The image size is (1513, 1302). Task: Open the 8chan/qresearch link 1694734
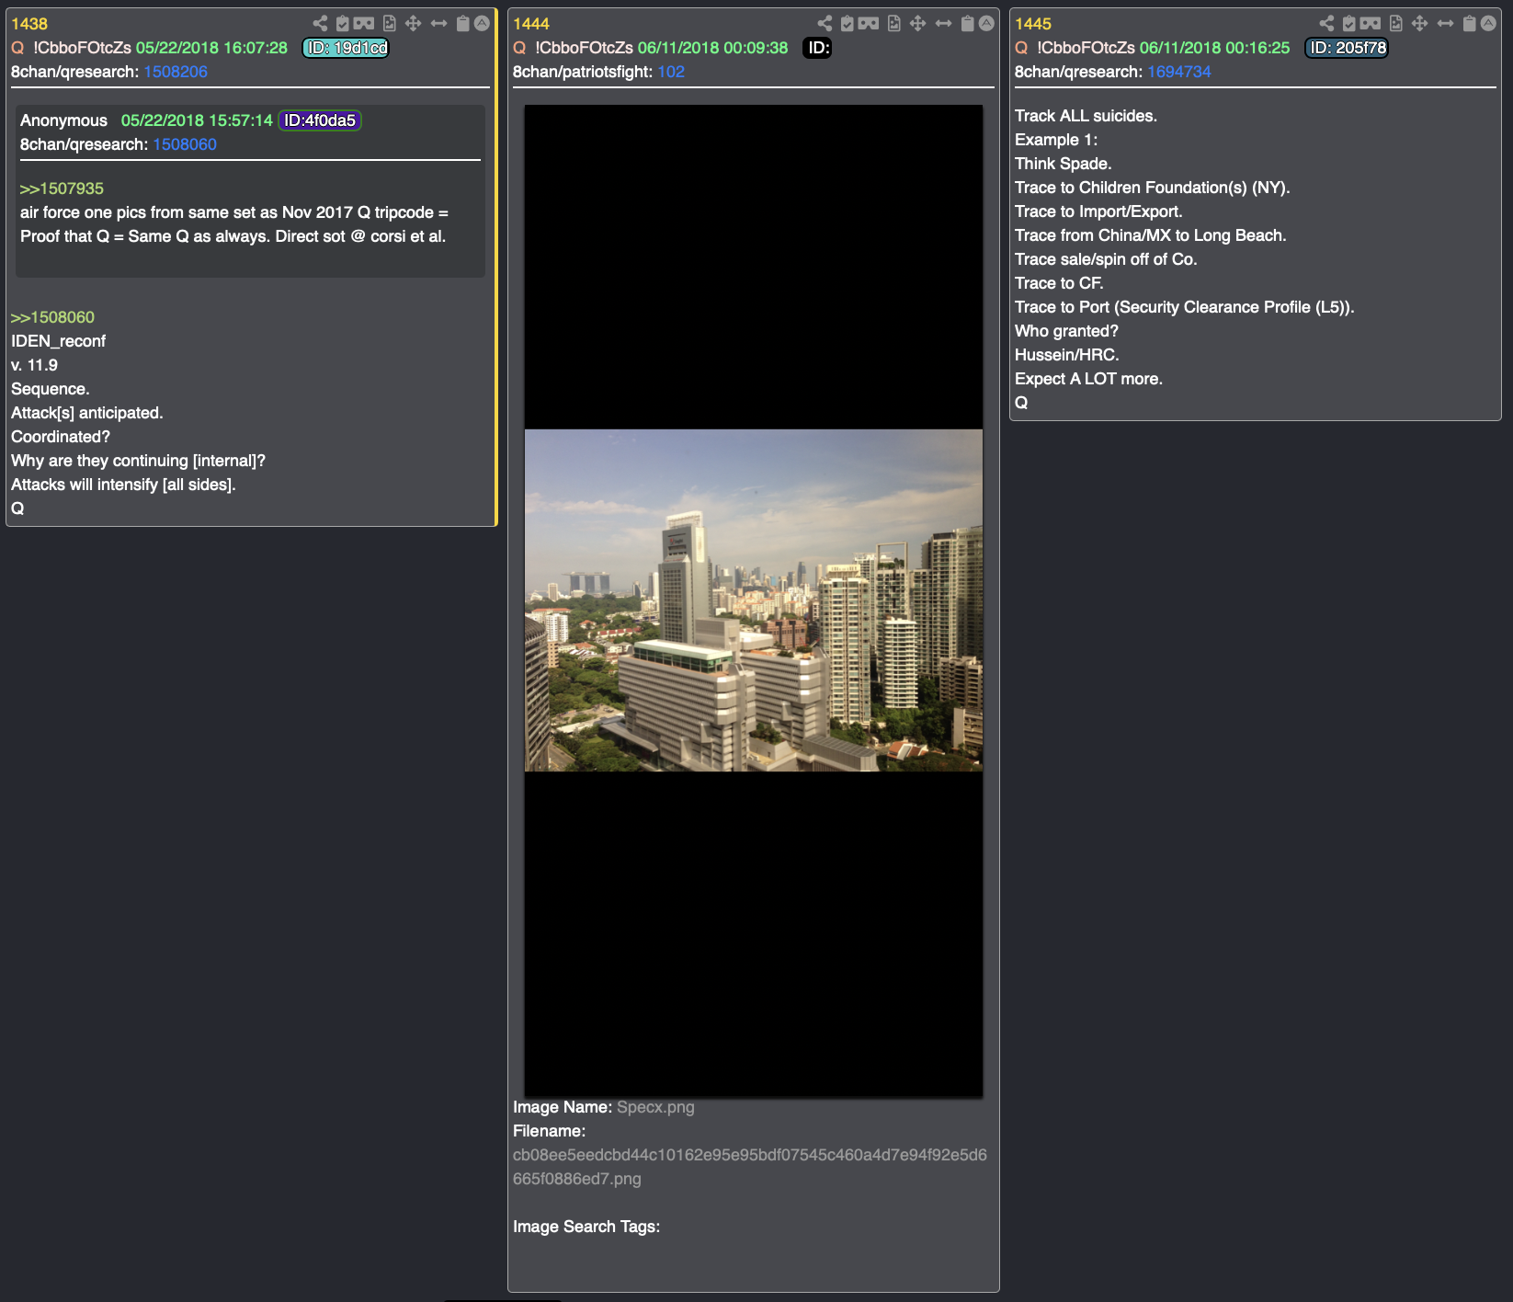pos(1179,72)
